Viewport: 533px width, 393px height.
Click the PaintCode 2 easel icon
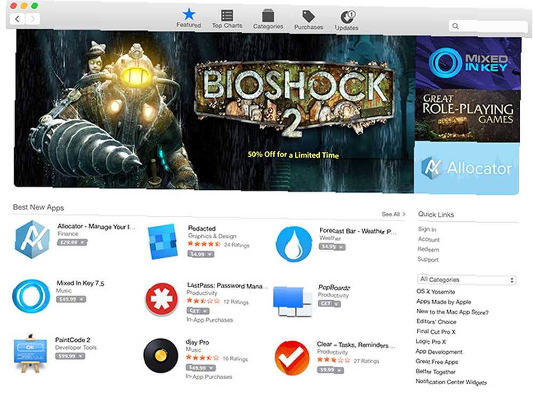tap(30, 354)
